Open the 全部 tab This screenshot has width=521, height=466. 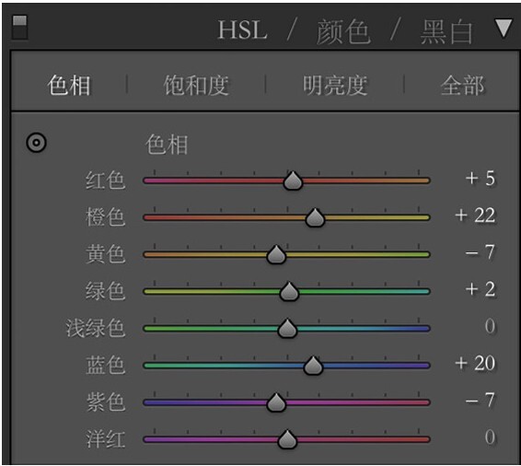pyautogui.click(x=462, y=86)
